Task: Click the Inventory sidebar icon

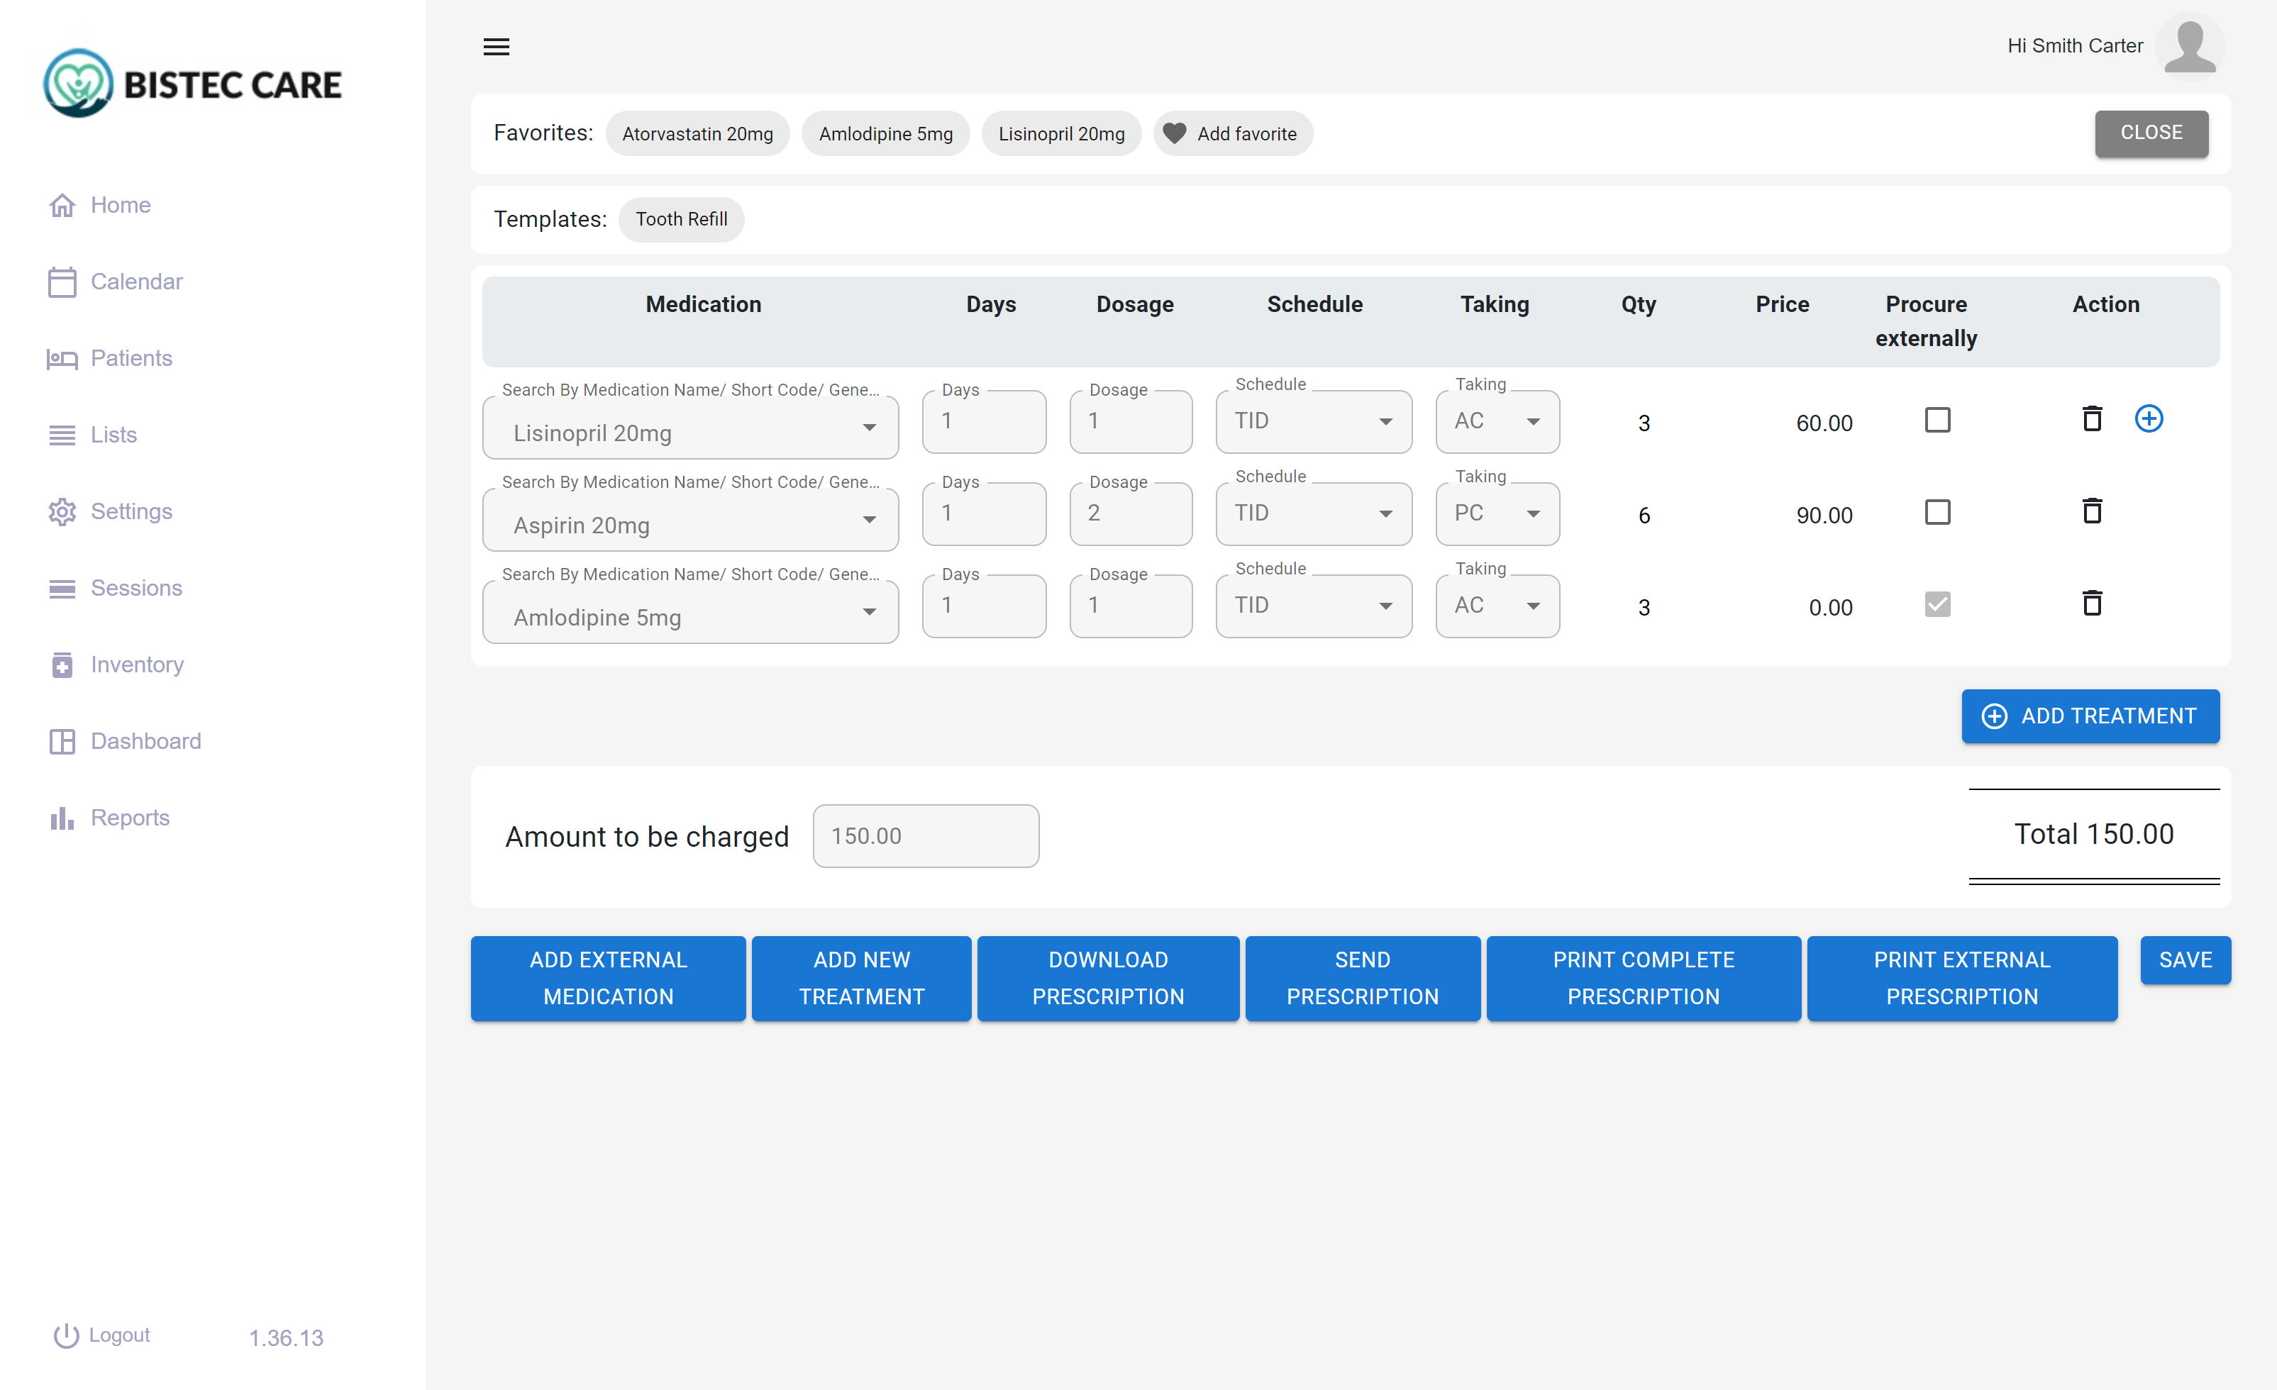Action: pos(62,665)
